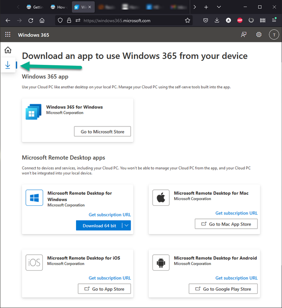Click the iOS logo icon
The width and height of the screenshot is (282, 308).
[x=34, y=263]
